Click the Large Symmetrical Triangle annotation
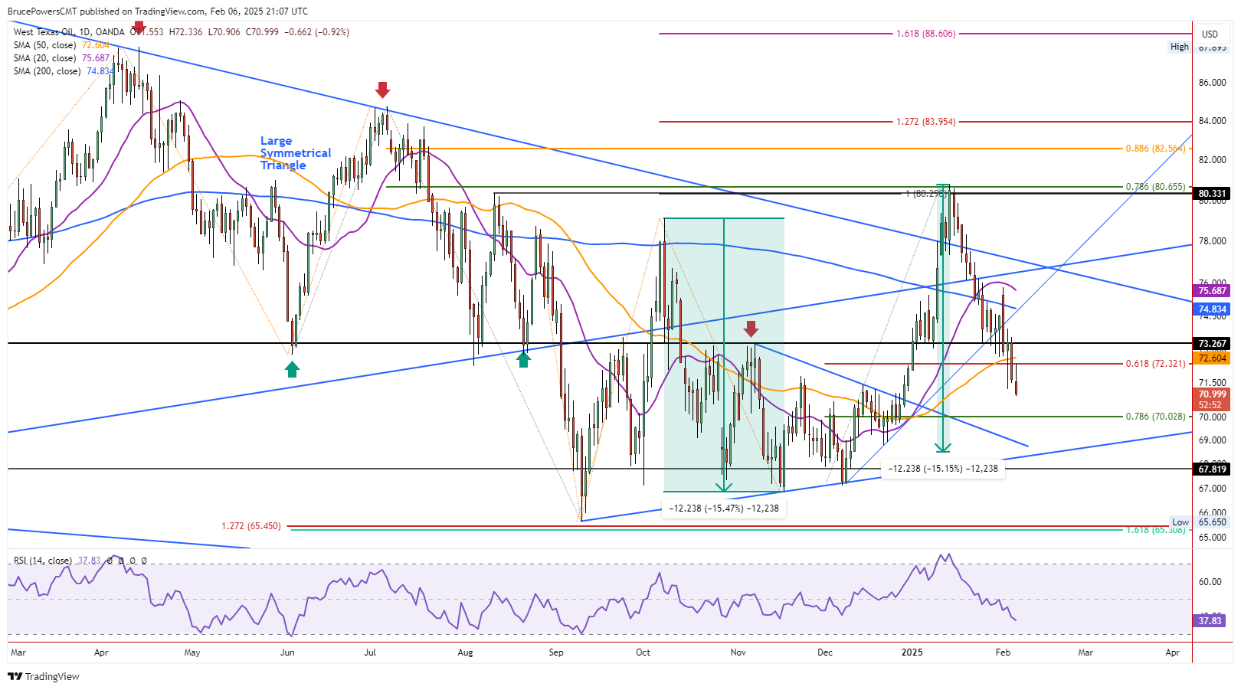 [296, 153]
